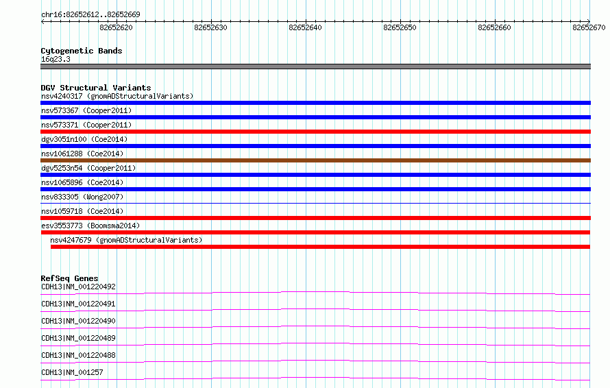The height and width of the screenshot is (388, 610).
Task: Select nsv833305 (Wong2007) label
Action: (82, 197)
